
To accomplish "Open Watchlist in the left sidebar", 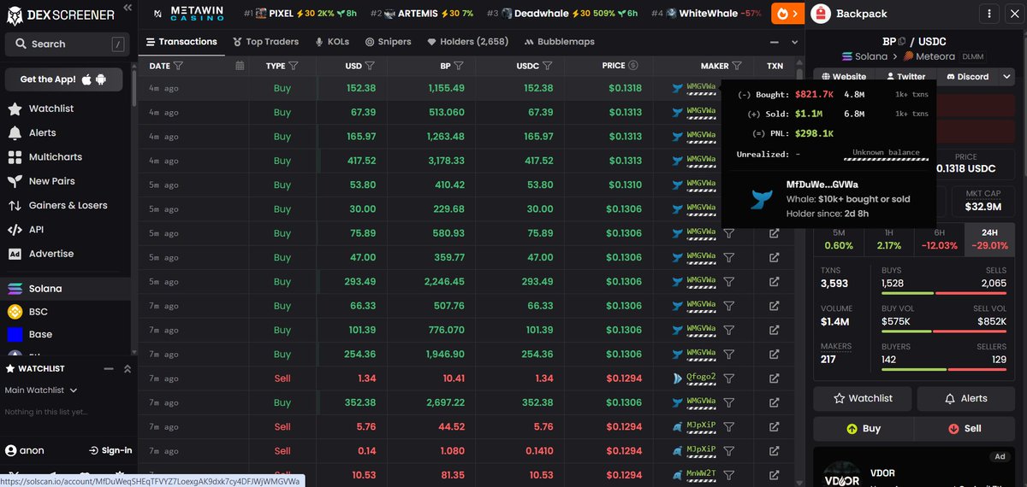I will (x=51, y=109).
